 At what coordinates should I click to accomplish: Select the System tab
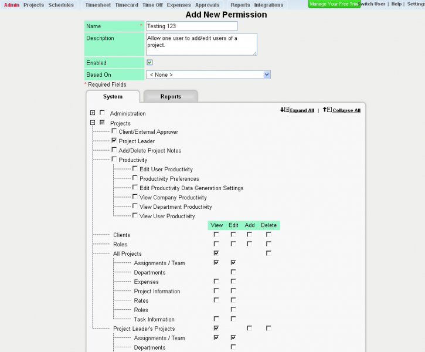(x=113, y=97)
